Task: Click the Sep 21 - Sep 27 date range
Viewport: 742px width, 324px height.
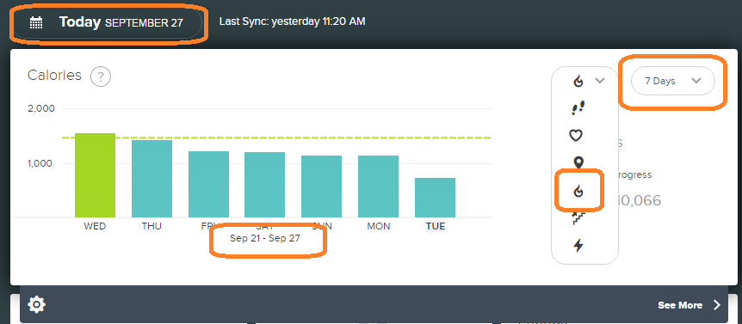Action: coord(265,239)
